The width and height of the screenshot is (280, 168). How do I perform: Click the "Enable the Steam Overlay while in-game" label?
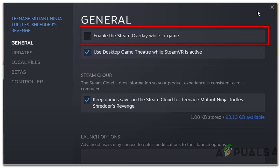[x=136, y=36]
